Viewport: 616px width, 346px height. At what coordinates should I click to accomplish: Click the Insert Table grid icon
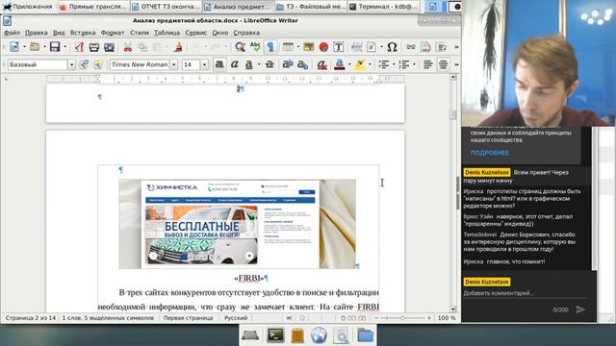click(x=288, y=47)
